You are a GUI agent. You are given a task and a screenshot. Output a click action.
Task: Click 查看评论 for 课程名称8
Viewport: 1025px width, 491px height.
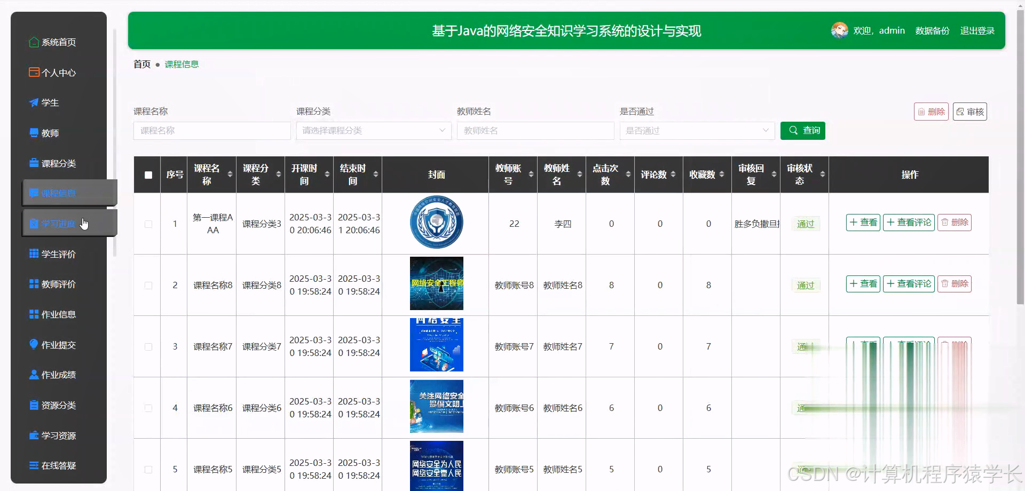(909, 283)
